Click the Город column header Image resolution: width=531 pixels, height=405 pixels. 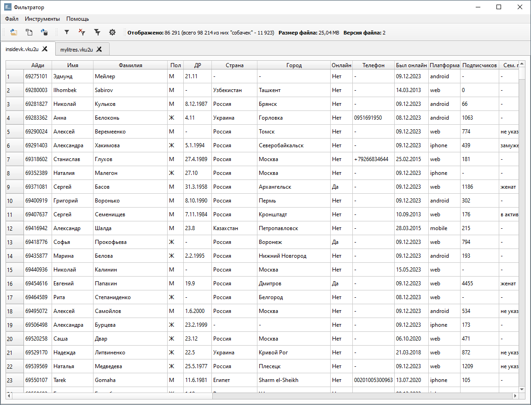[294, 65]
